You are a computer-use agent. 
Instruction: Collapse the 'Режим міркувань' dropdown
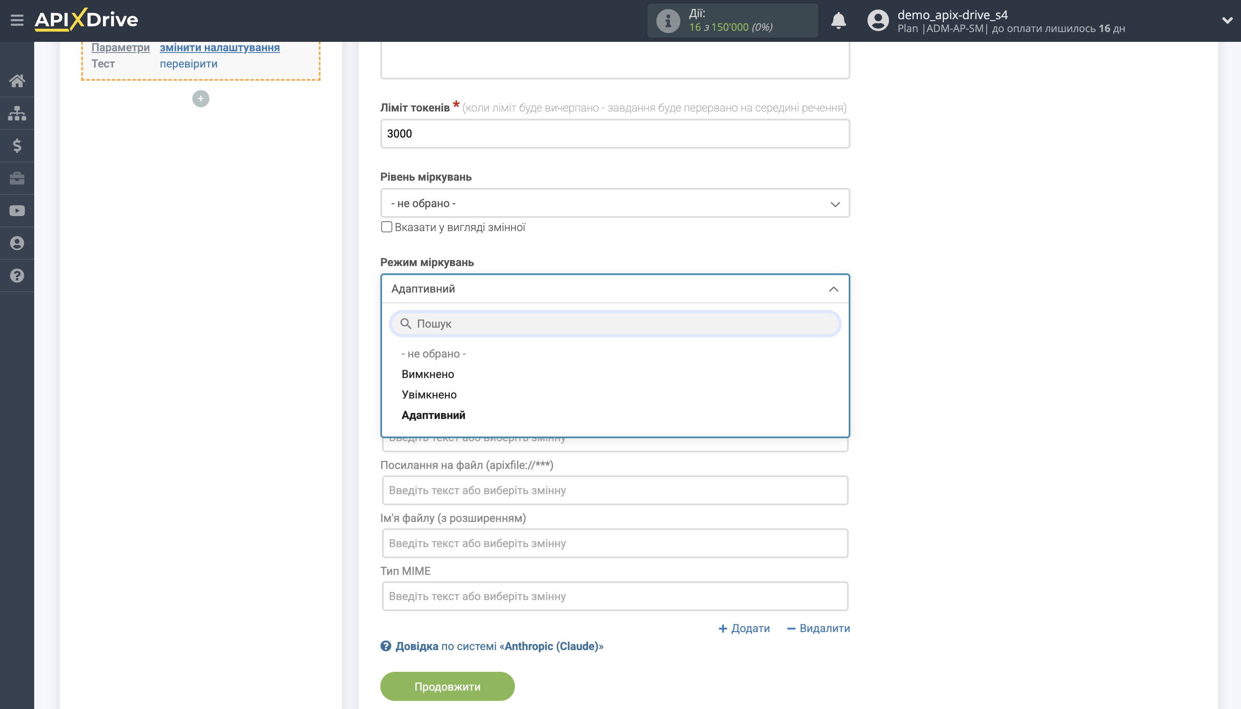point(615,288)
